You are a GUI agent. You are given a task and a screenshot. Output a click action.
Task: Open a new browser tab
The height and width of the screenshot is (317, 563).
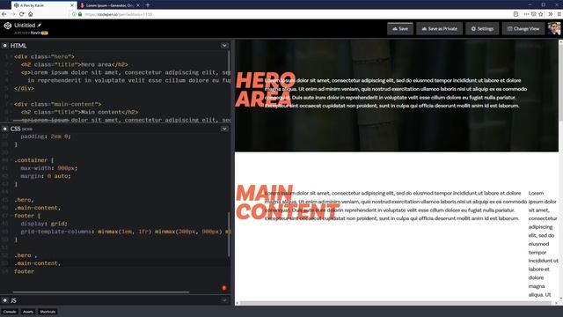tap(148, 5)
